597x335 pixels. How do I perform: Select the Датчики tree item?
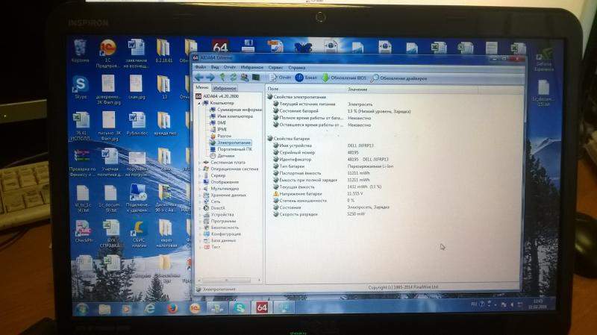pyautogui.click(x=216, y=155)
